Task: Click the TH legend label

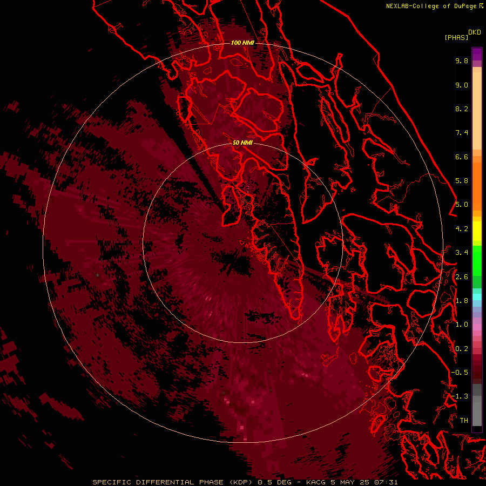Action: (464, 421)
